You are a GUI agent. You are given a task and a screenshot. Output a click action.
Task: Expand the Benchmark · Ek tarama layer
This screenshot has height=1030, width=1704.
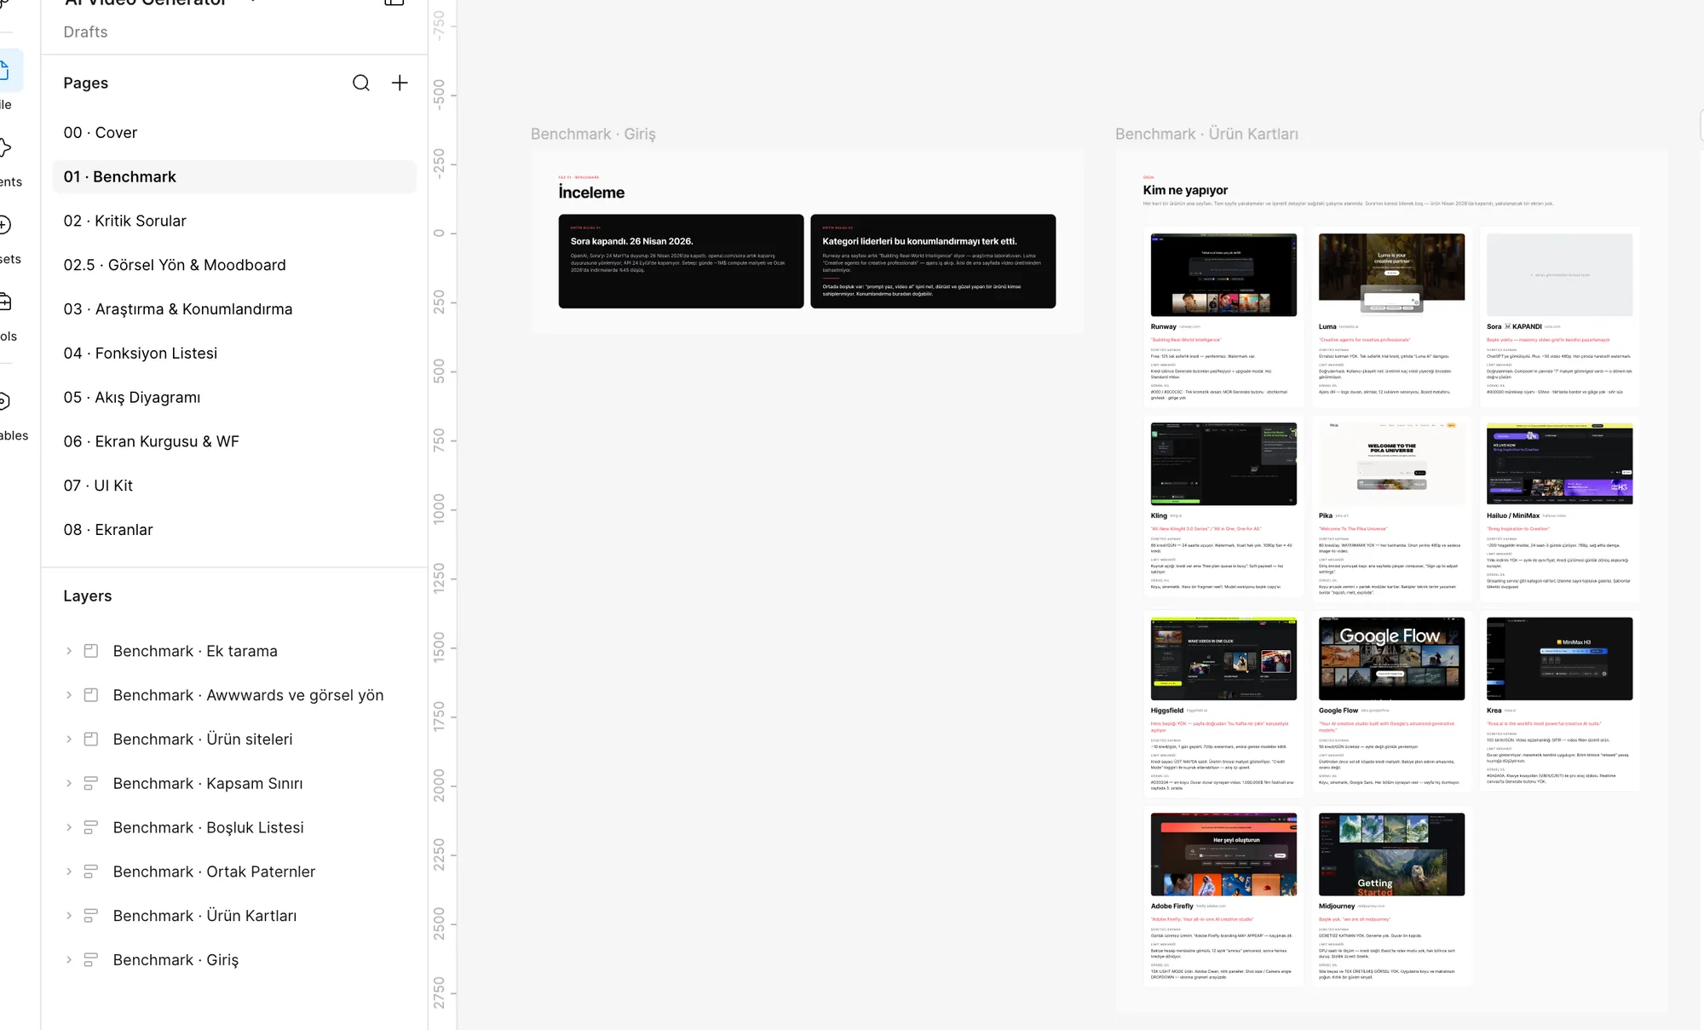click(69, 651)
